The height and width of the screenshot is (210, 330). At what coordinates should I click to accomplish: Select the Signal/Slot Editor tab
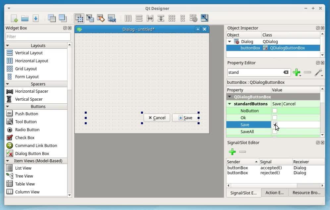244,193
